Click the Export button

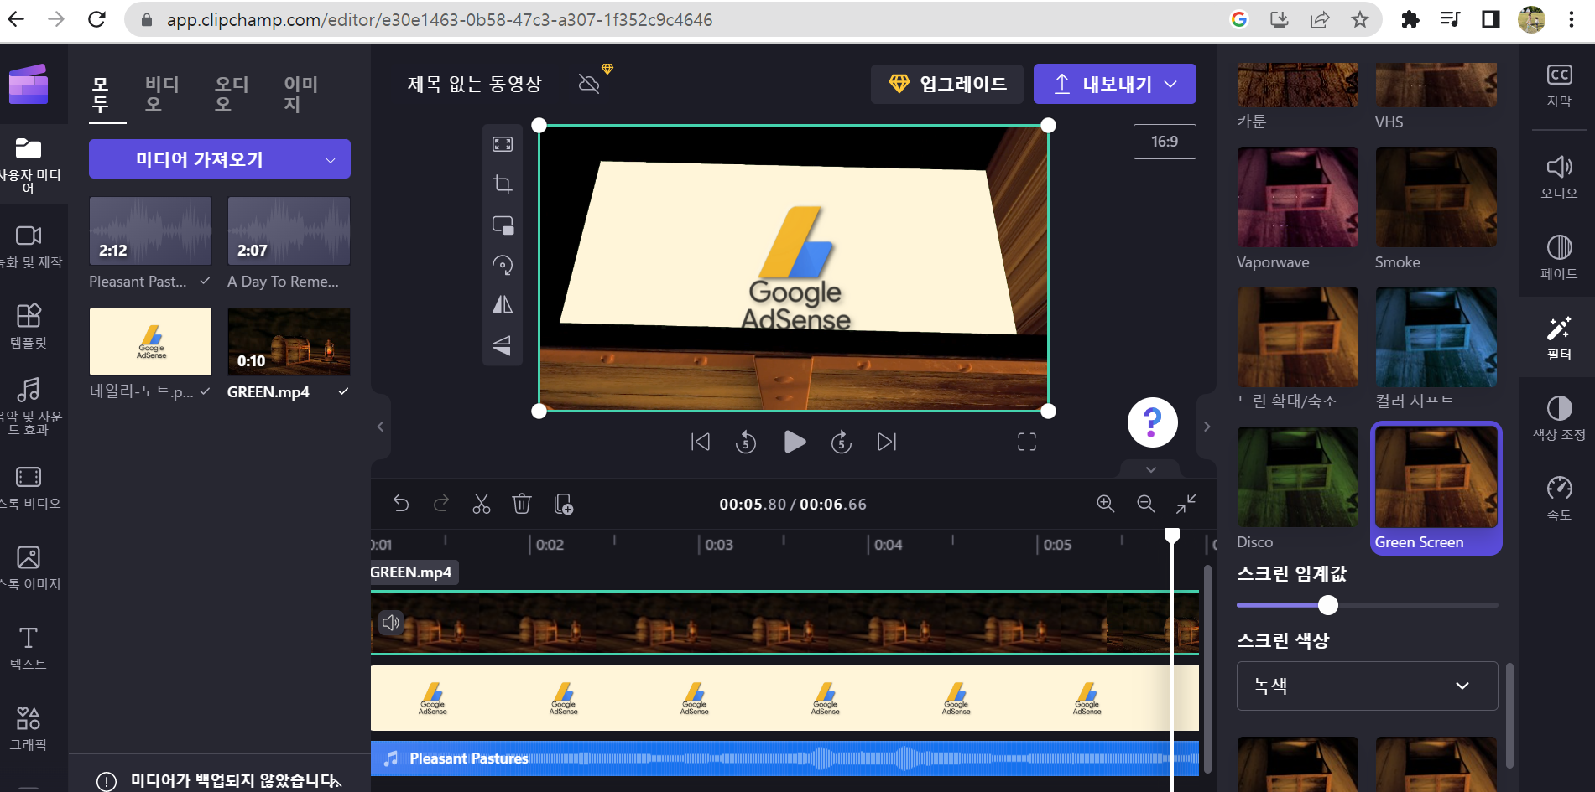[x=1115, y=84]
